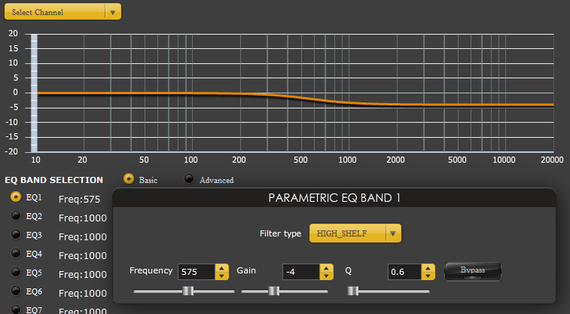Switch to Advanced mode radio button

click(189, 178)
